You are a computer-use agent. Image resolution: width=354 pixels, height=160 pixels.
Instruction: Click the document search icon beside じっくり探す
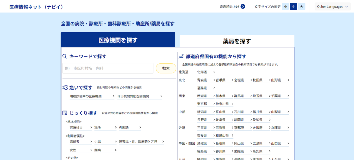pyautogui.click(x=65, y=113)
